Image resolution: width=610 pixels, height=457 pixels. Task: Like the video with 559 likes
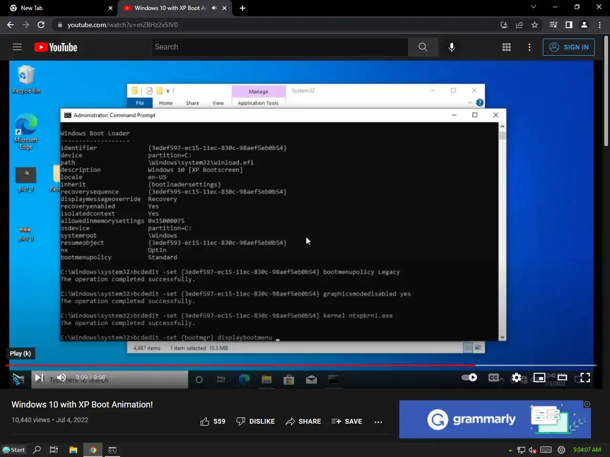tap(213, 421)
